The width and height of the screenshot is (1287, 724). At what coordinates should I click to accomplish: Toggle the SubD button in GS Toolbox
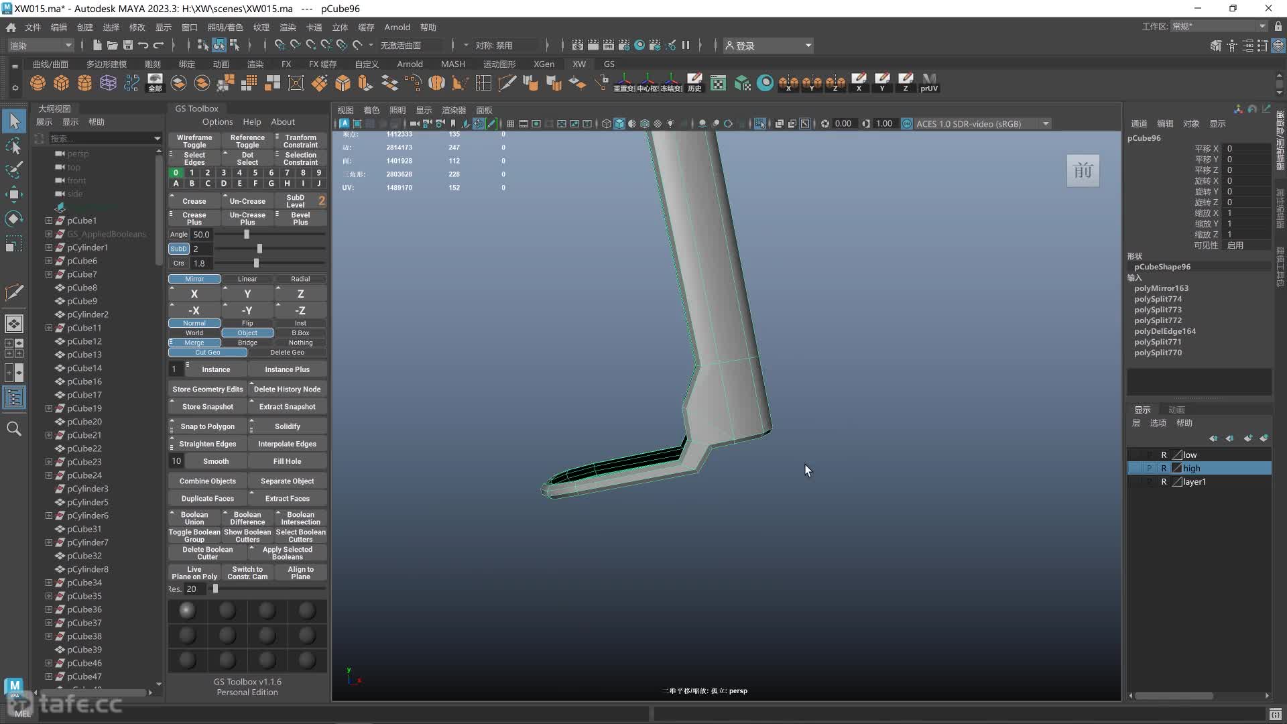pyautogui.click(x=178, y=249)
